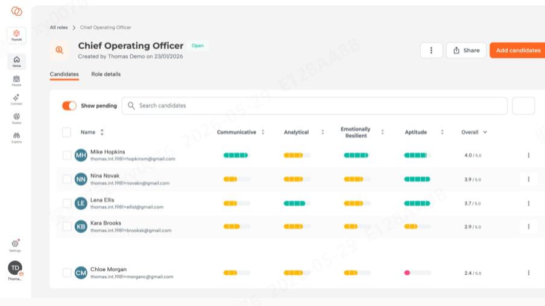Sort by Name column arrows

102,132
